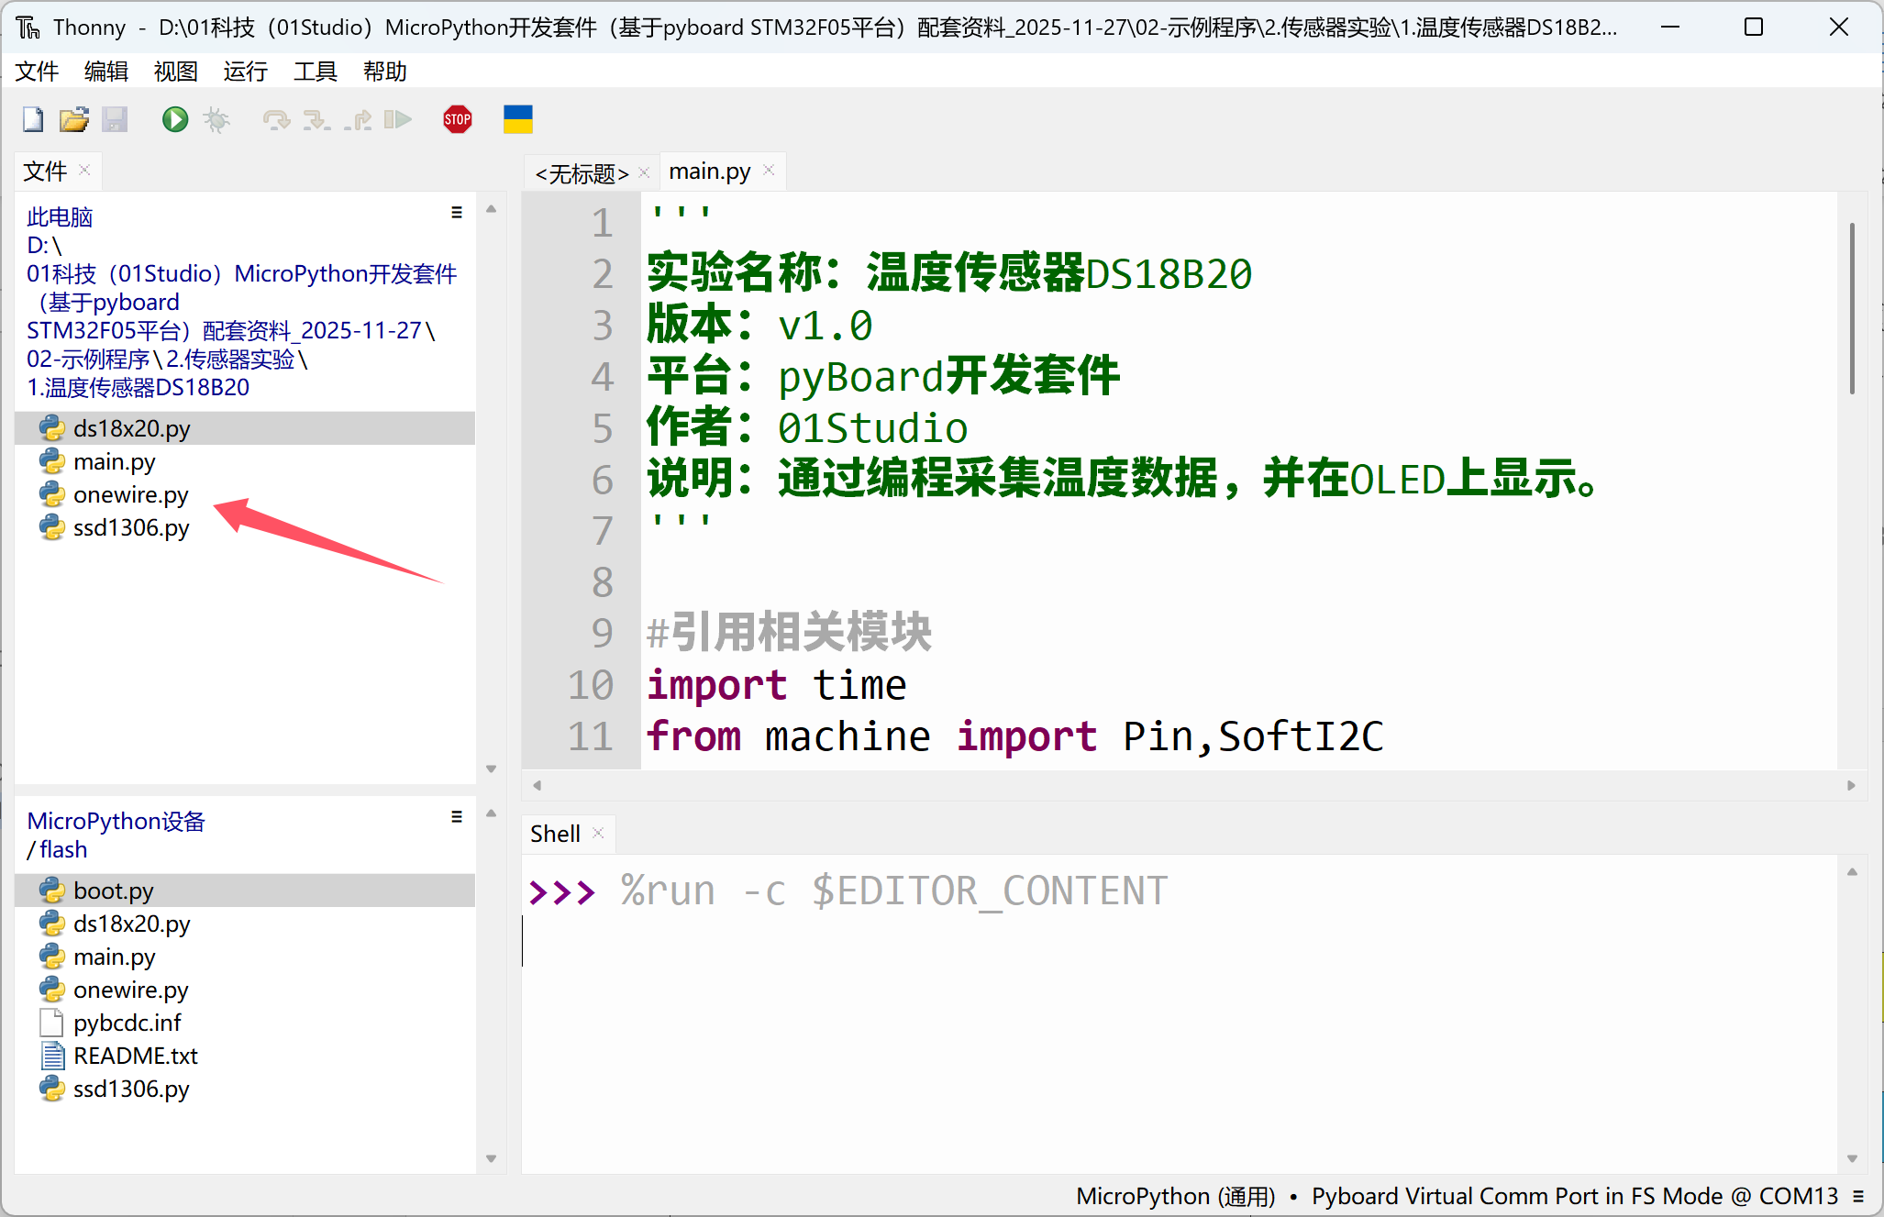The width and height of the screenshot is (1884, 1217).
Task: Select onewire.py in local folder
Action: pyautogui.click(x=130, y=495)
